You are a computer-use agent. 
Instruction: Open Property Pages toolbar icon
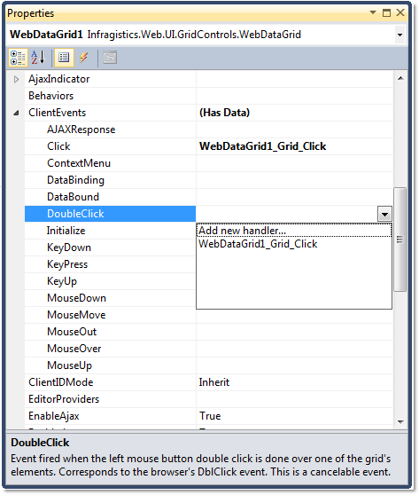pyautogui.click(x=110, y=58)
